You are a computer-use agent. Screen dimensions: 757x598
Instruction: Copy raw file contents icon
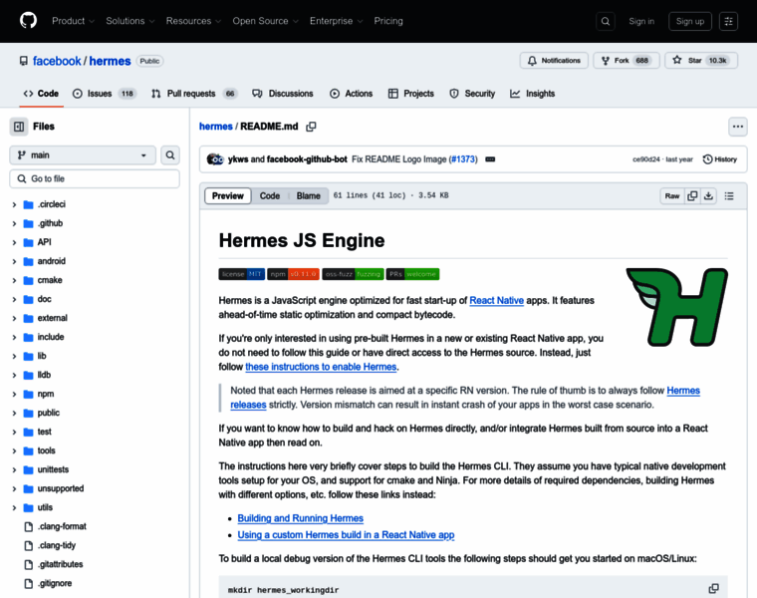[x=692, y=195]
